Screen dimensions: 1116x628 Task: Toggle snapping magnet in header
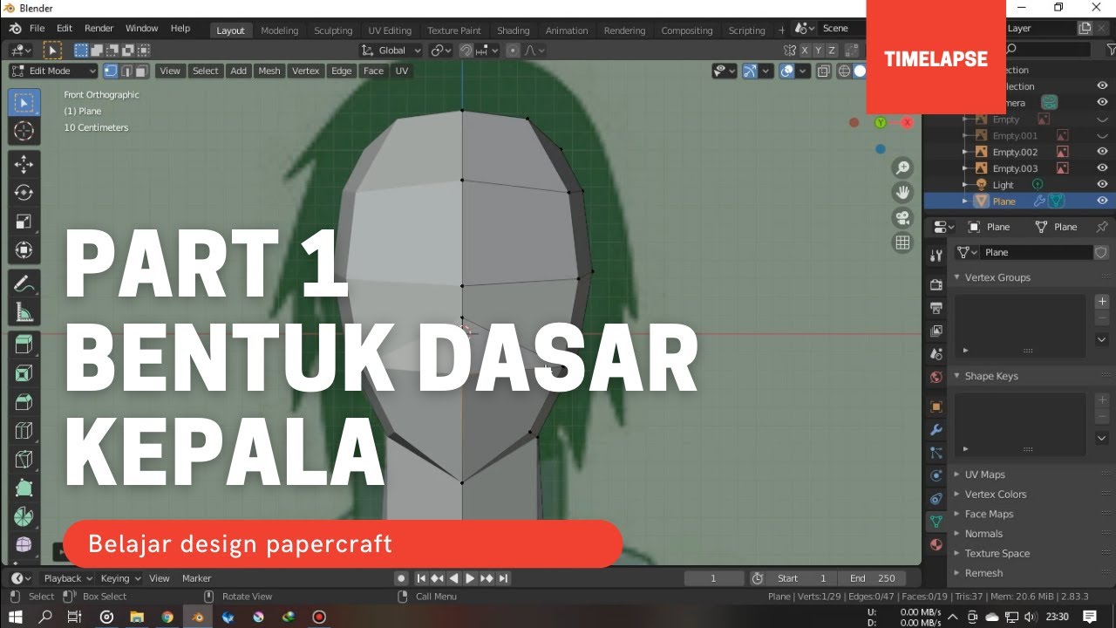(466, 51)
